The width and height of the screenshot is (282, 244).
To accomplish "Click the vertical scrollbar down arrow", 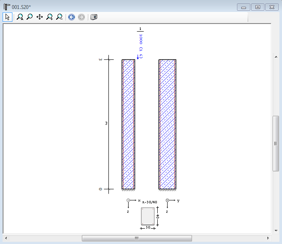I will pyautogui.click(x=276, y=231).
